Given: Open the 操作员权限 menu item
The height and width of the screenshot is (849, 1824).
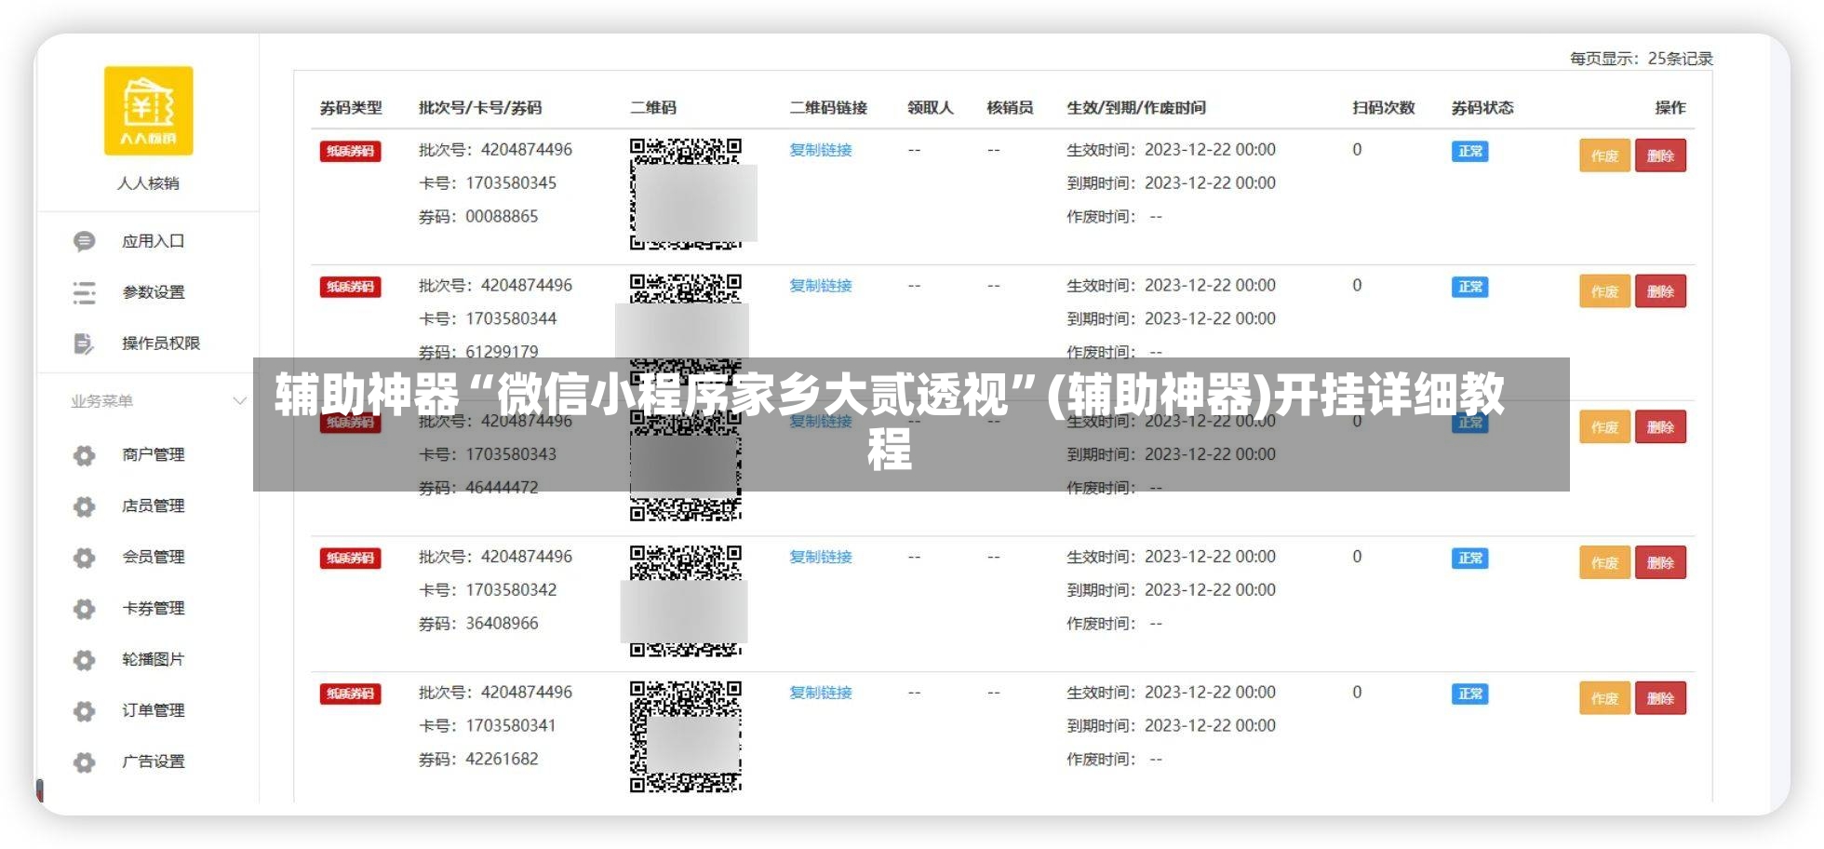Looking at the screenshot, I should point(160,344).
